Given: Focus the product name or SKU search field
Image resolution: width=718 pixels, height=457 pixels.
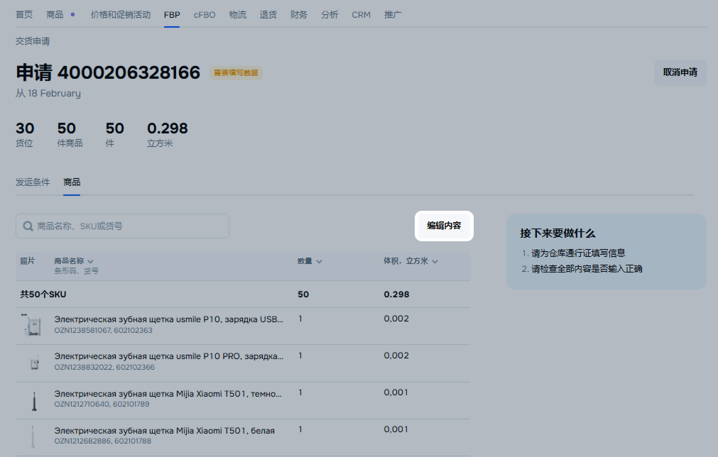Looking at the screenshot, I should [x=128, y=226].
